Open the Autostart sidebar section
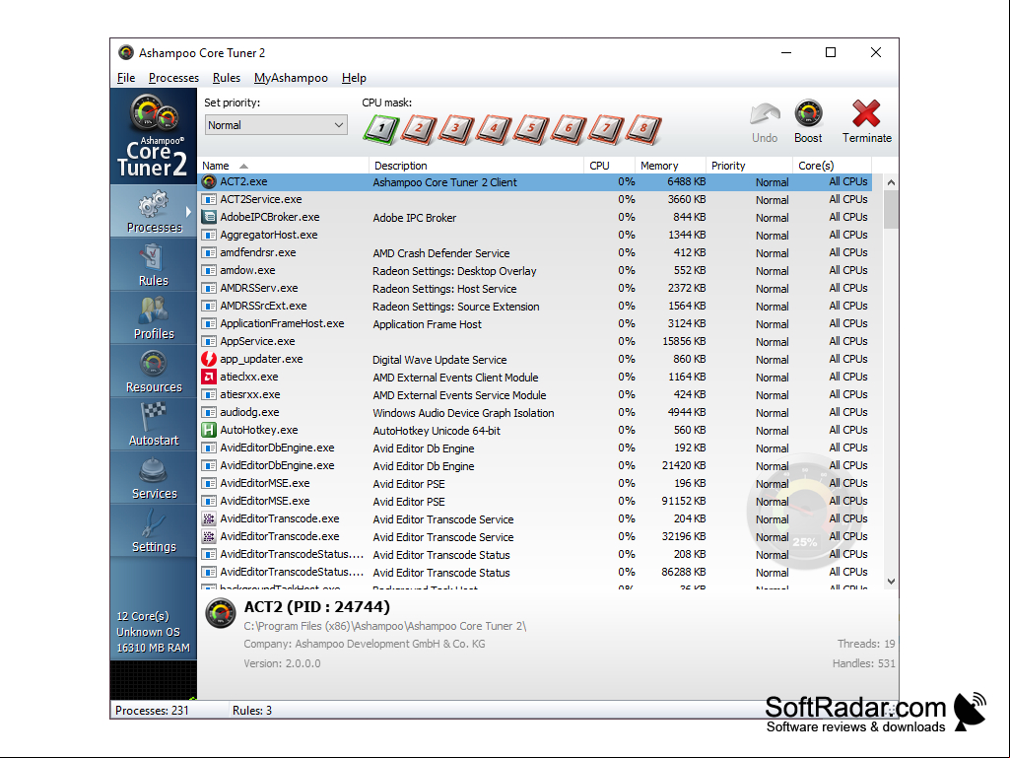The width and height of the screenshot is (1010, 758). point(154,424)
